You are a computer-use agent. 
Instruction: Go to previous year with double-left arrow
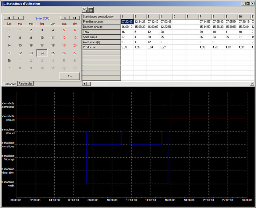8,18
